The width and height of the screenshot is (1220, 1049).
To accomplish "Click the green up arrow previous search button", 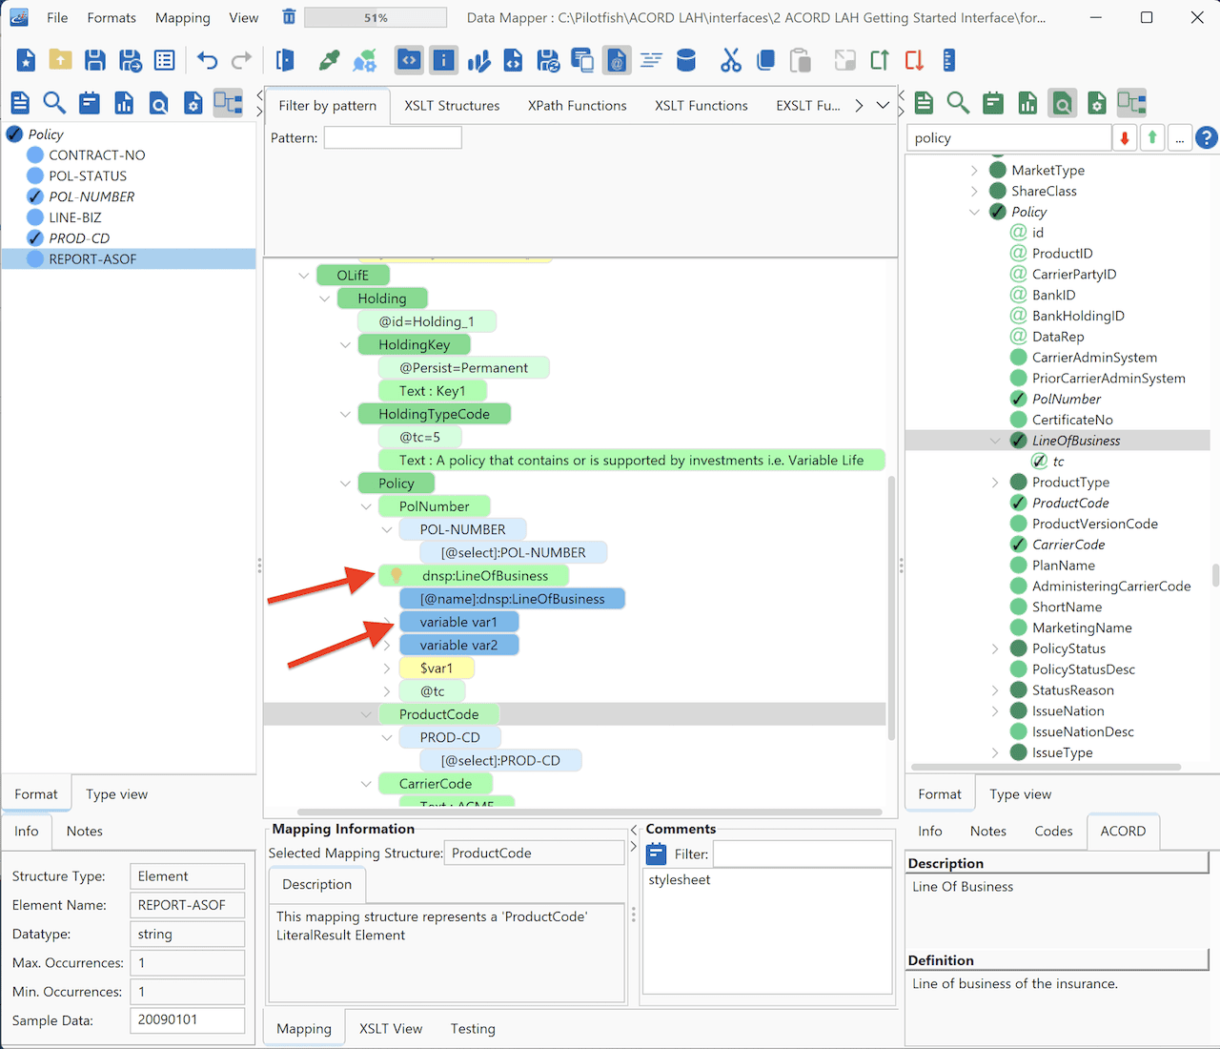I will pyautogui.click(x=1152, y=138).
